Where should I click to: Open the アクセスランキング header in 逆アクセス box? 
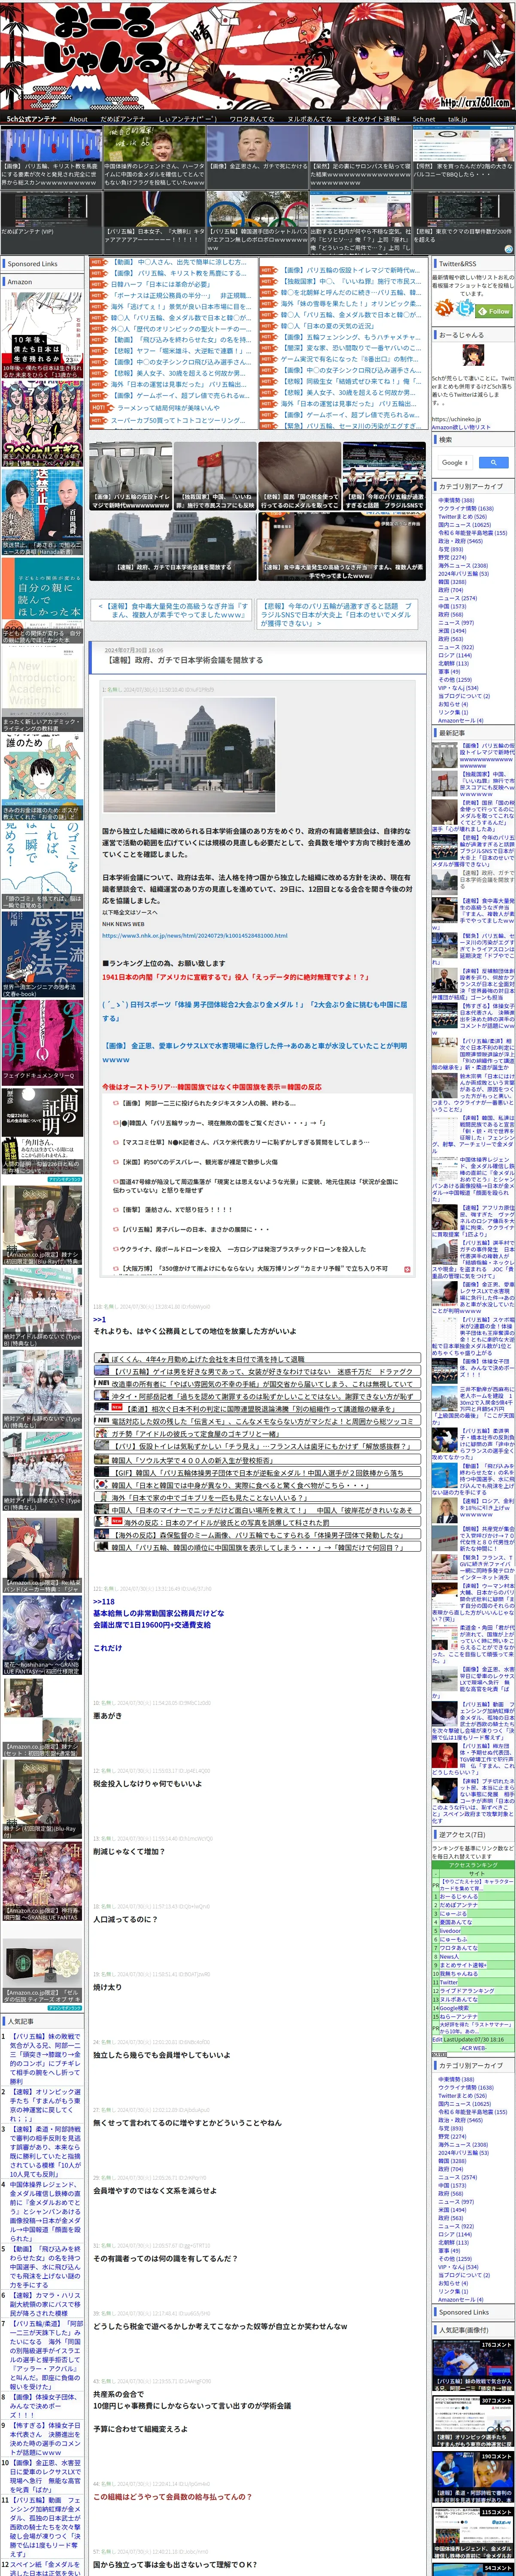pos(473,1865)
